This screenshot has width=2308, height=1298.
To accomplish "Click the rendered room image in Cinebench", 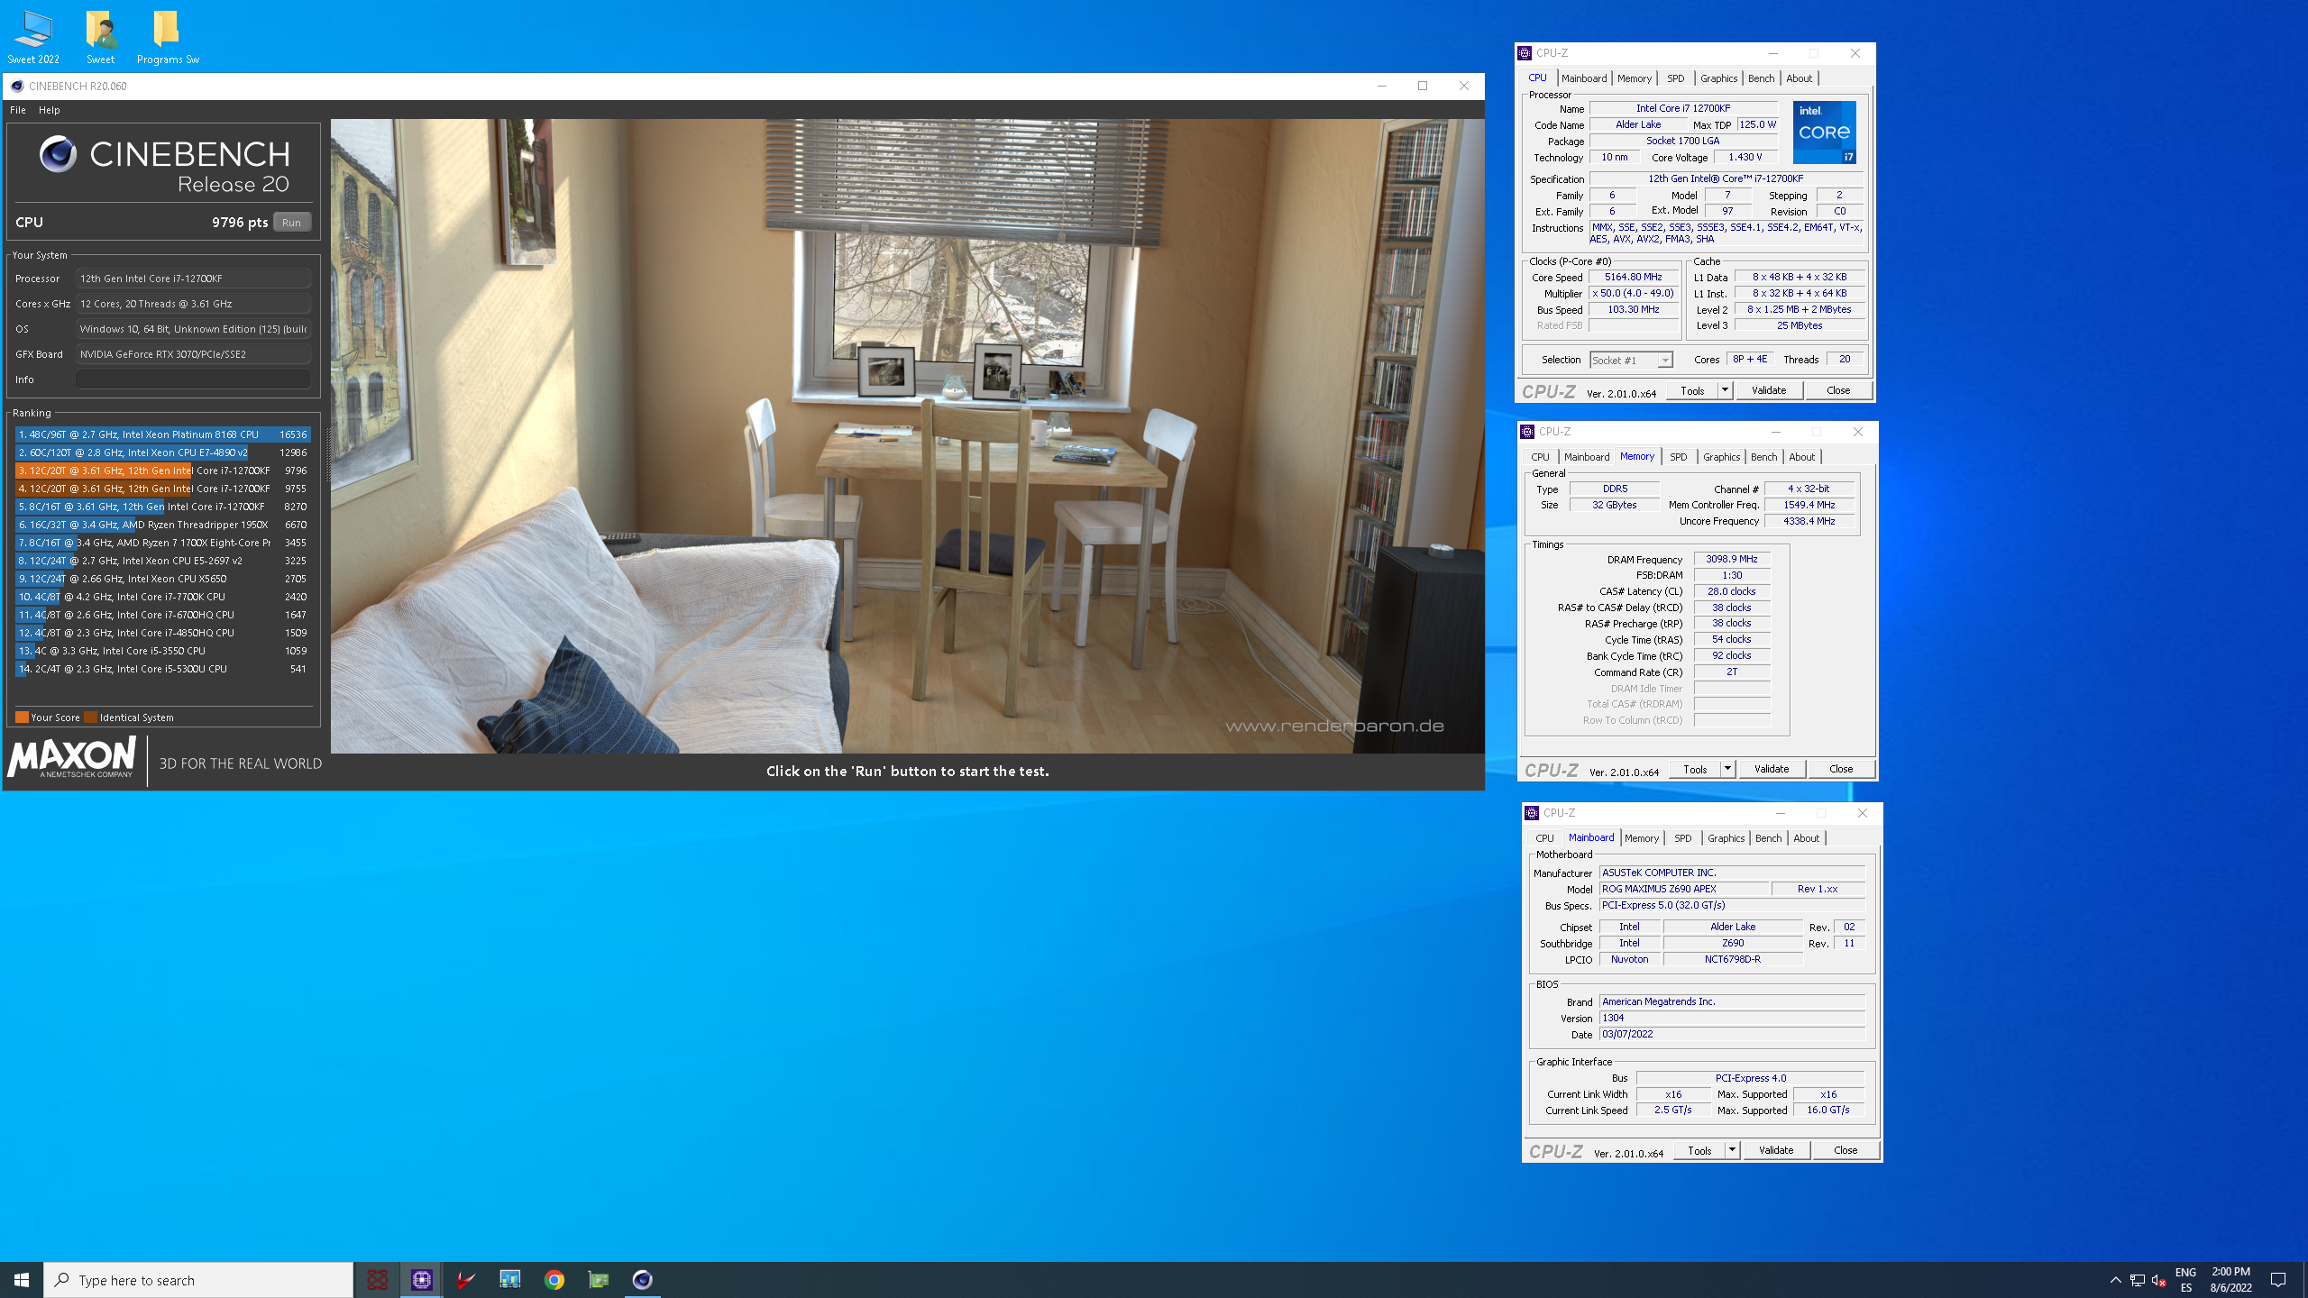I will [x=907, y=436].
